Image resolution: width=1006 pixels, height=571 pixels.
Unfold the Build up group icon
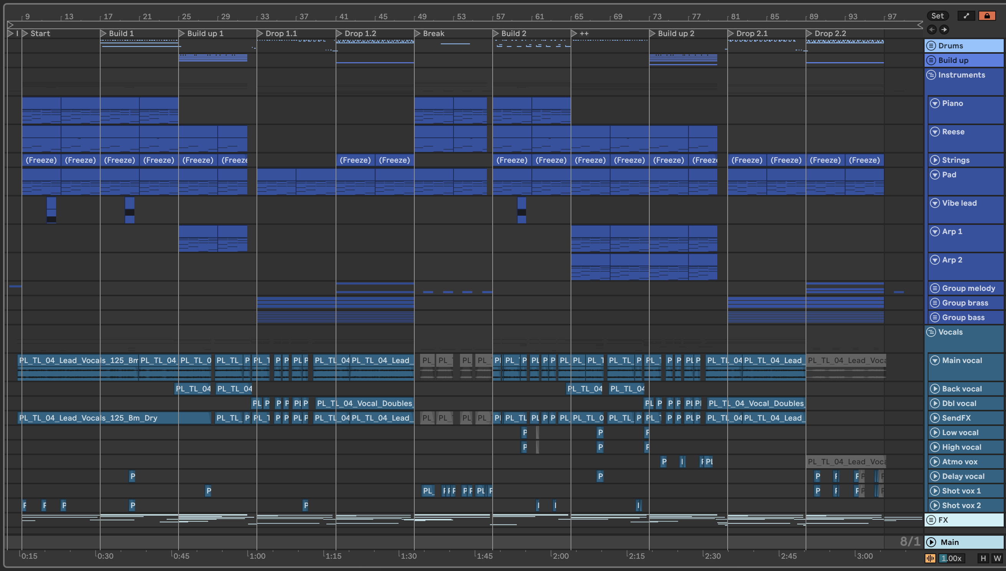931,60
